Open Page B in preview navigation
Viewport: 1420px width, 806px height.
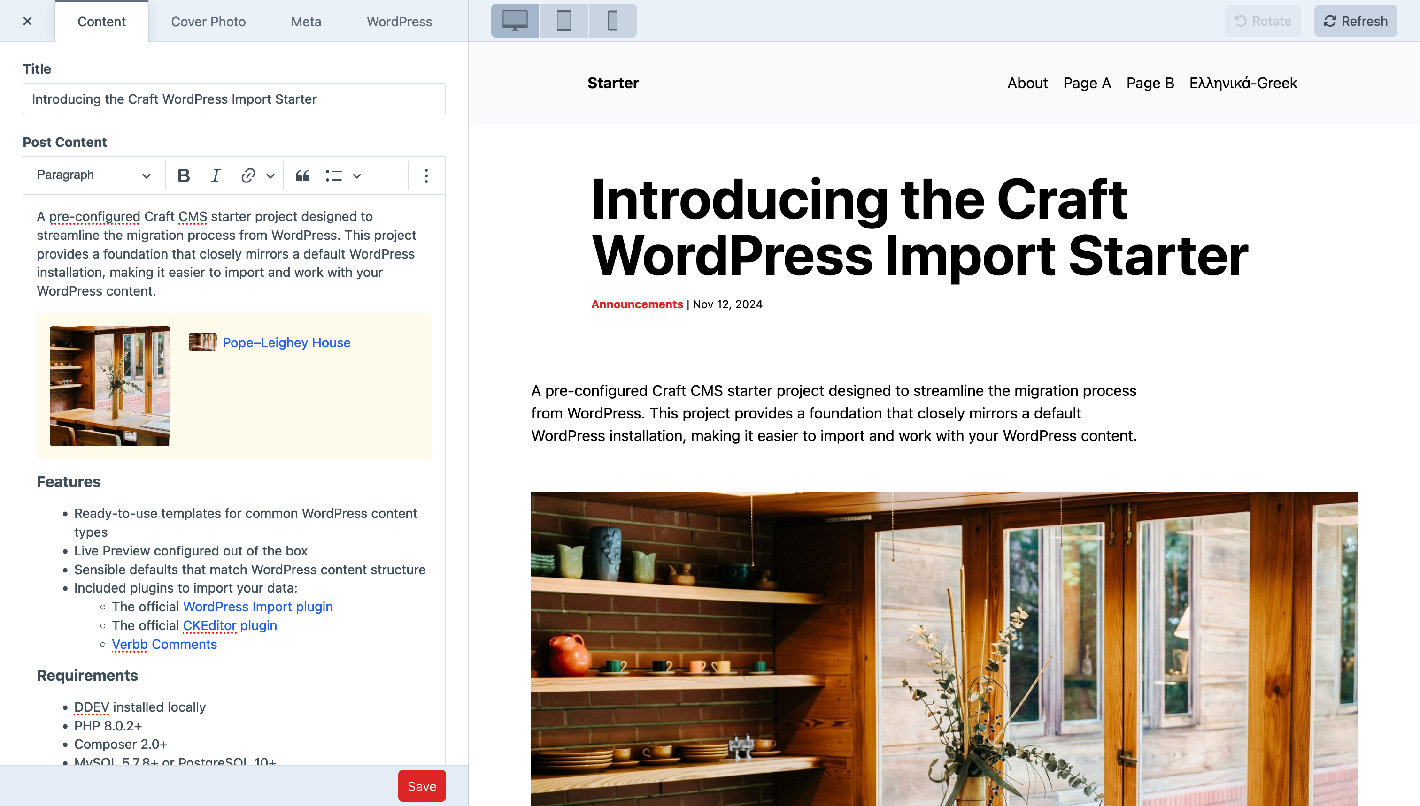[1150, 83]
